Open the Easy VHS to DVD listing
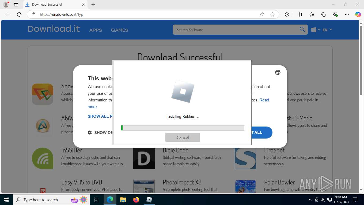Viewport: 364px width, 205px height. pyautogui.click(x=82, y=182)
